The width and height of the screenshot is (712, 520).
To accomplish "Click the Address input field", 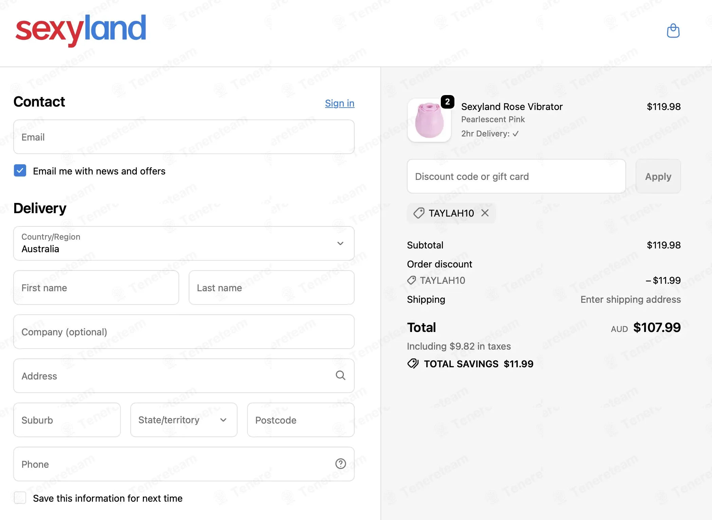I will click(184, 376).
